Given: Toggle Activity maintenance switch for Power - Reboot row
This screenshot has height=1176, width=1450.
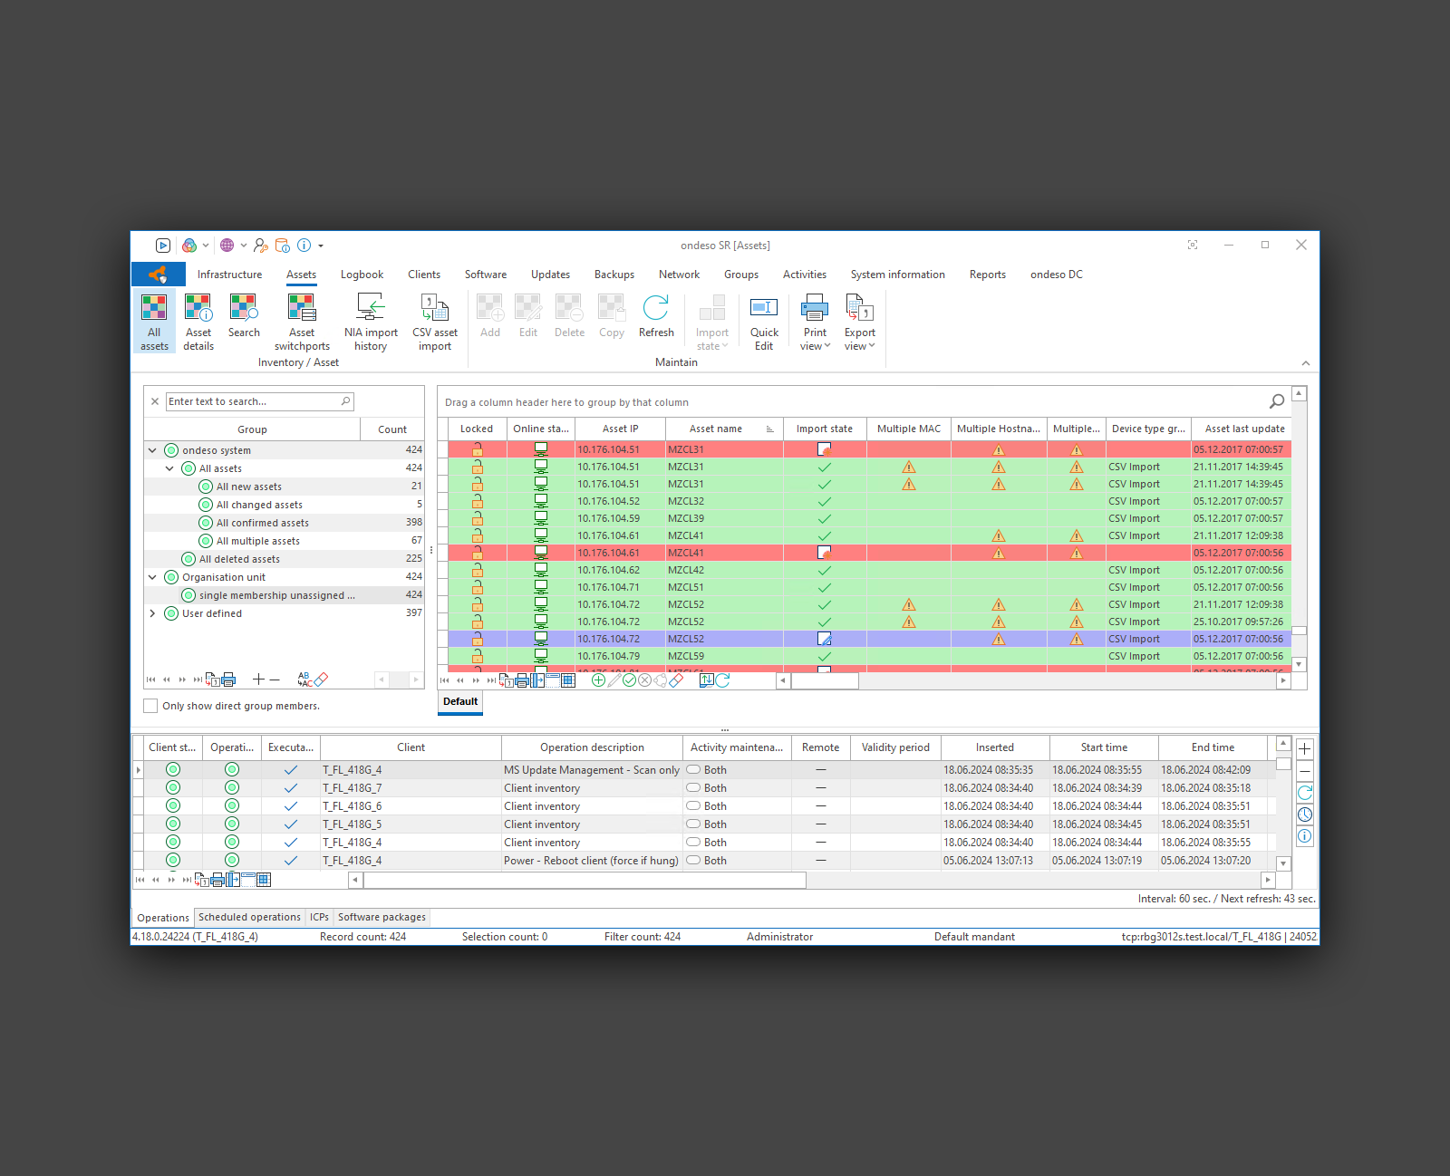Looking at the screenshot, I should click(693, 861).
